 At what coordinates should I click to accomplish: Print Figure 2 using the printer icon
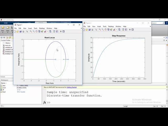tap(92, 30)
